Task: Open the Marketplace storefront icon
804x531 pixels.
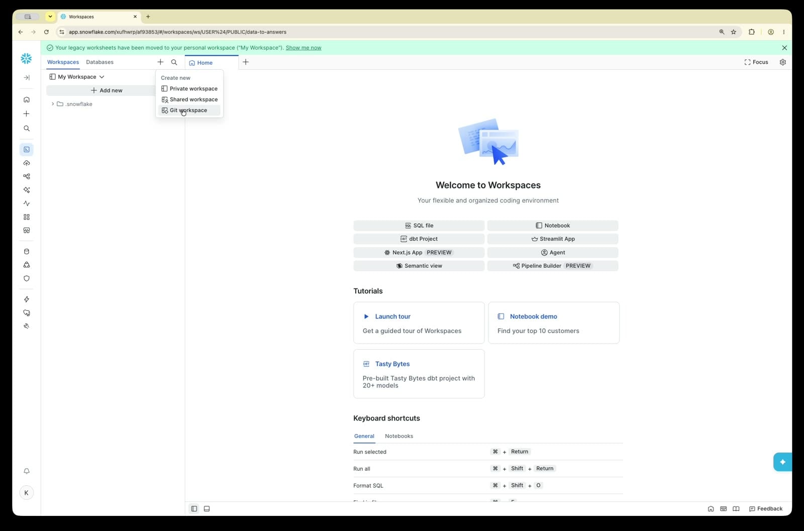Action: pos(27,231)
